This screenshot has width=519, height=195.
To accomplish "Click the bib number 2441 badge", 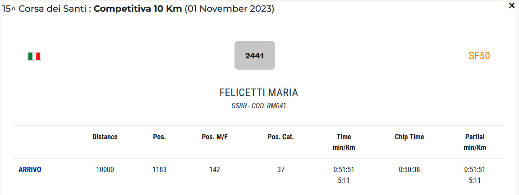I will [x=254, y=56].
